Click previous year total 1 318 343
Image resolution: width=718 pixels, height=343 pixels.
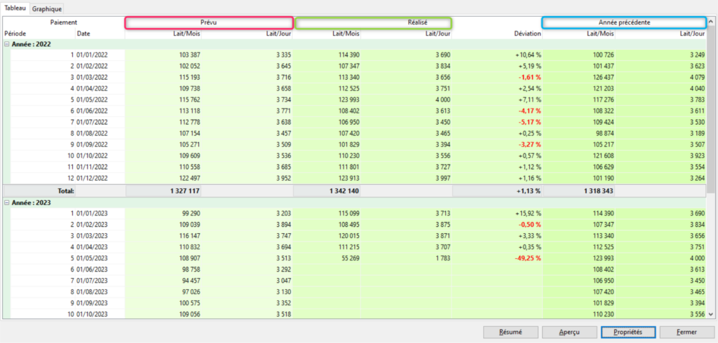[x=599, y=191]
